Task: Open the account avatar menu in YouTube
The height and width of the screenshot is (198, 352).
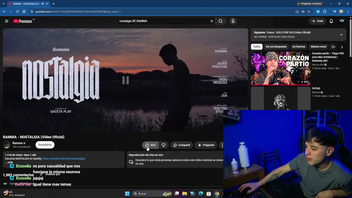Action: 342,21
